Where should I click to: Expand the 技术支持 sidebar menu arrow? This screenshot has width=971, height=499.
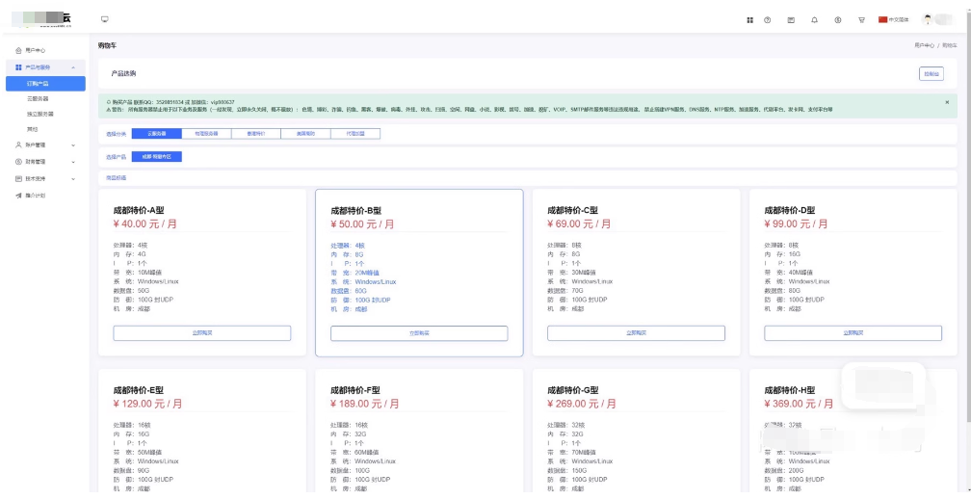coord(73,179)
